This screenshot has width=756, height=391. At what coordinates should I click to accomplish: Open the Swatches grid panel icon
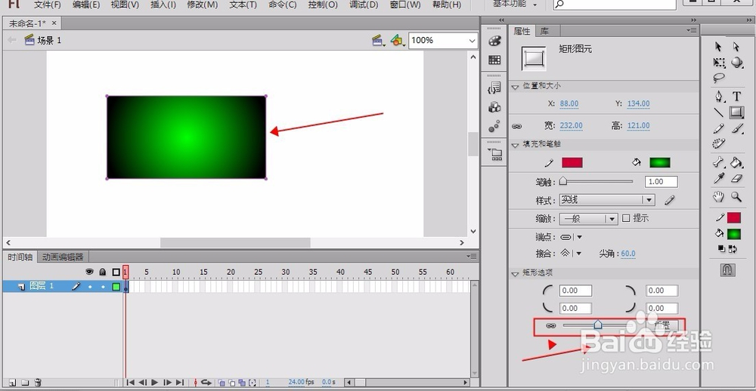[x=494, y=60]
